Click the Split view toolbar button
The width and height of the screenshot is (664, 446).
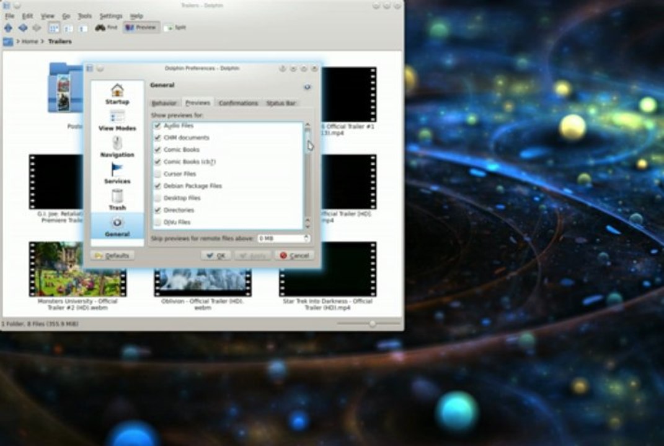(175, 27)
